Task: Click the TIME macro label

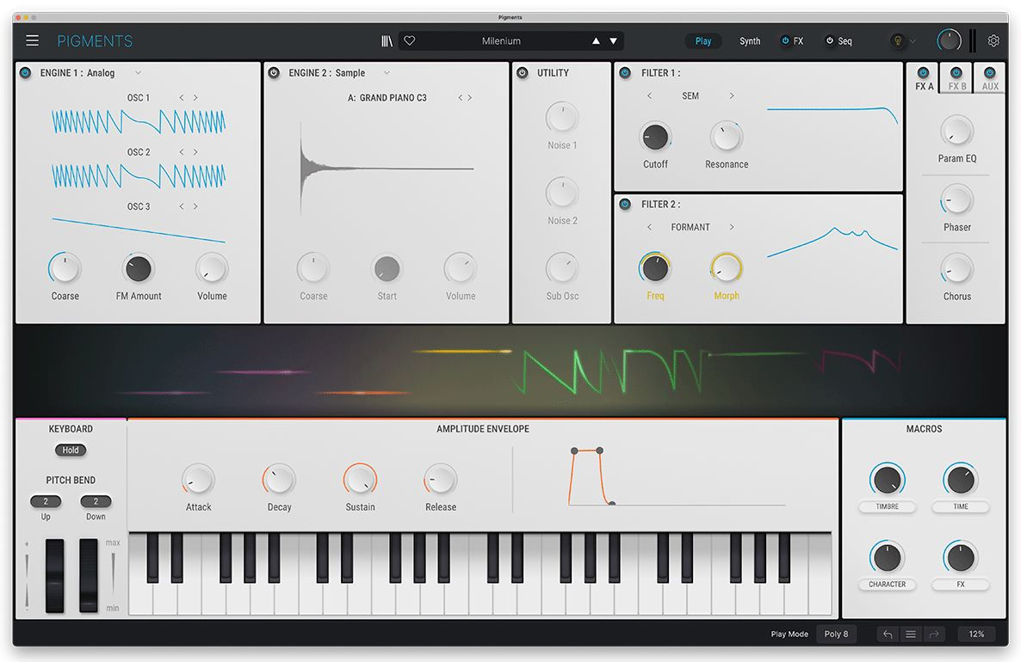Action: tap(961, 506)
